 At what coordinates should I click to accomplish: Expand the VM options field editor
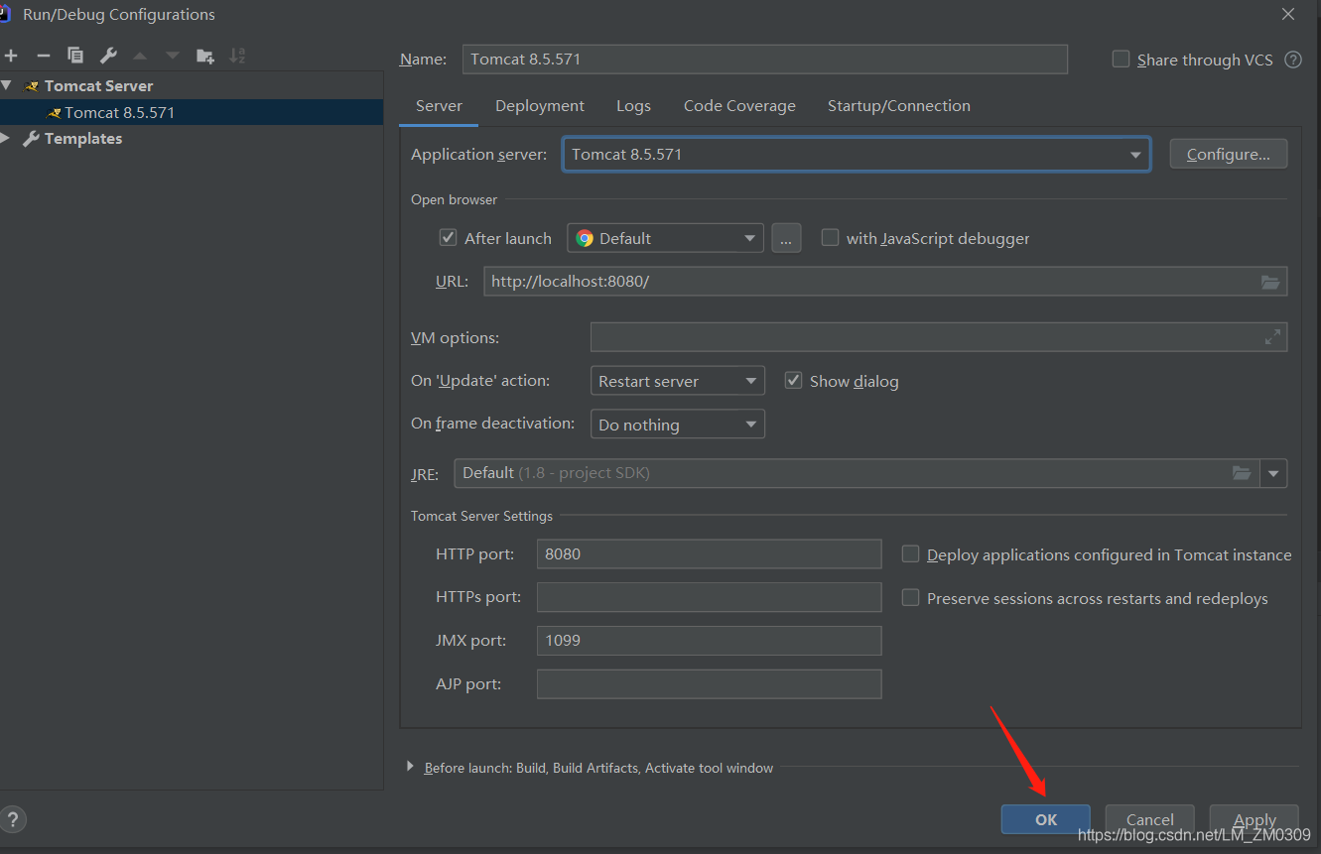[1272, 337]
